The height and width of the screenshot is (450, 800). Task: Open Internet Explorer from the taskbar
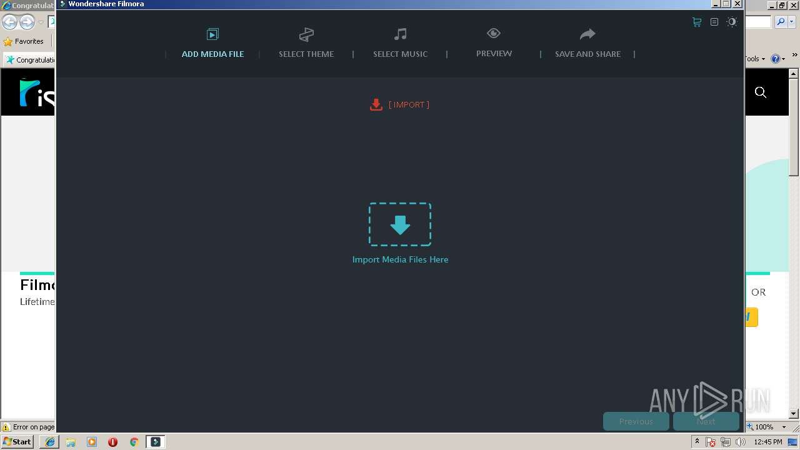point(50,442)
